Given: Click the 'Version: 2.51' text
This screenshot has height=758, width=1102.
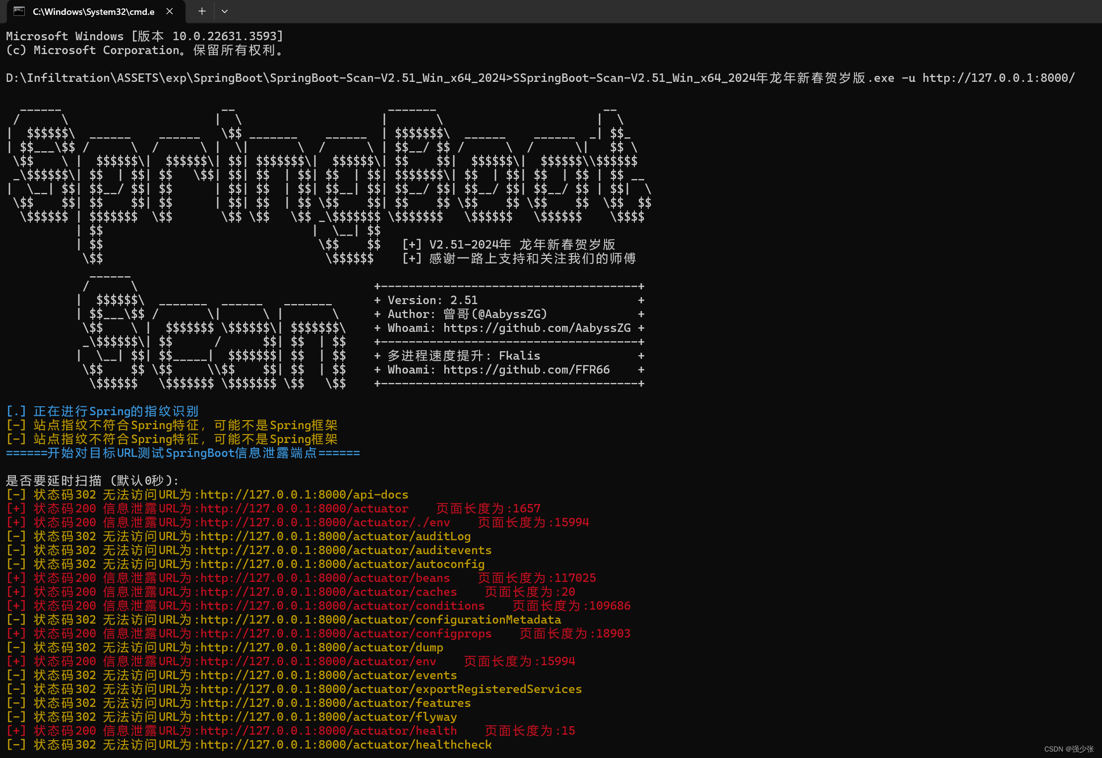Looking at the screenshot, I should 433,300.
